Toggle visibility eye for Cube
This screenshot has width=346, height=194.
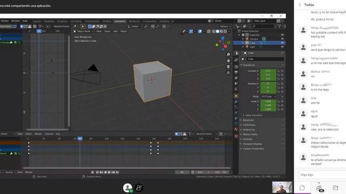[x=282, y=43]
